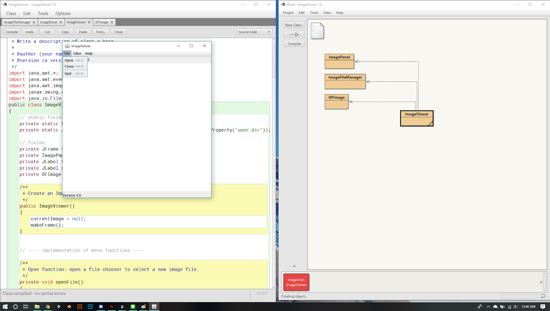Select the inheritance arrow tool in BlueJ

tap(294, 34)
